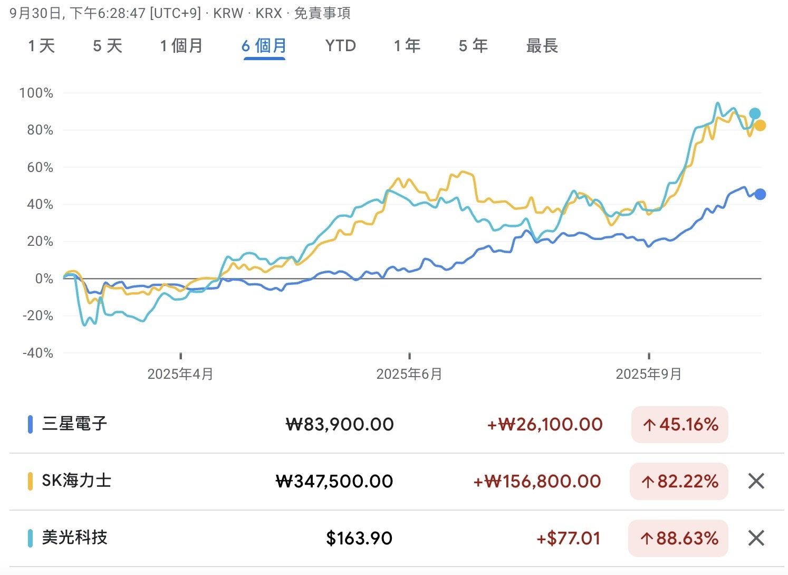Remove SK海力士 from the comparison
The width and height of the screenshot is (788, 575).
[756, 481]
